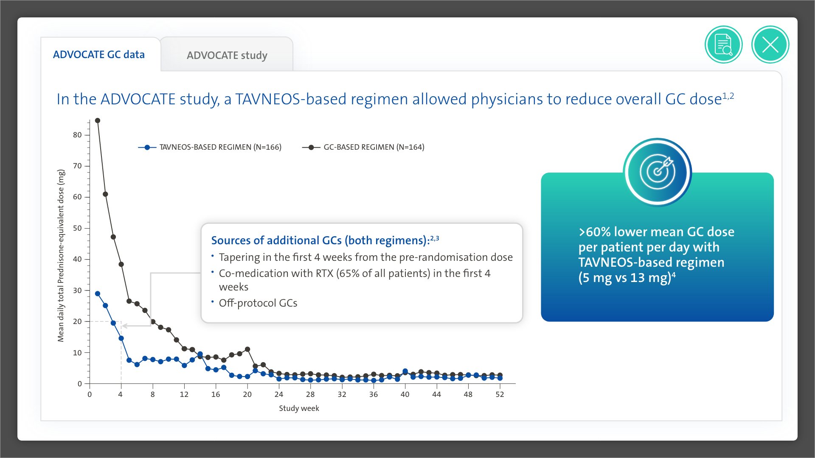Click the week 52 tick label on x-axis

click(x=500, y=394)
